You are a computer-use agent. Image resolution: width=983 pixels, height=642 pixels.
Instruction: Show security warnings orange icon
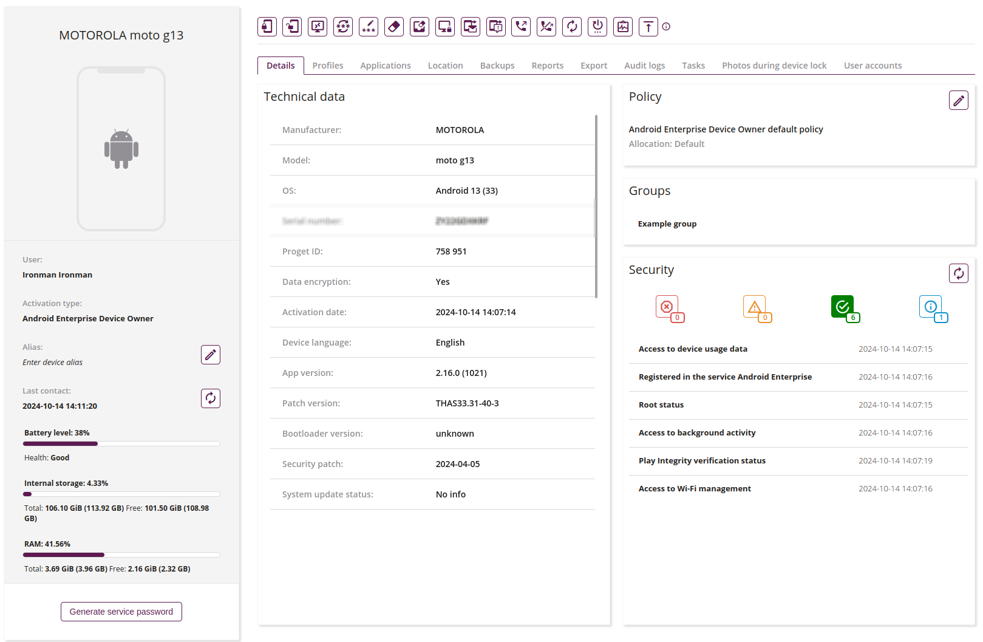[x=757, y=309]
